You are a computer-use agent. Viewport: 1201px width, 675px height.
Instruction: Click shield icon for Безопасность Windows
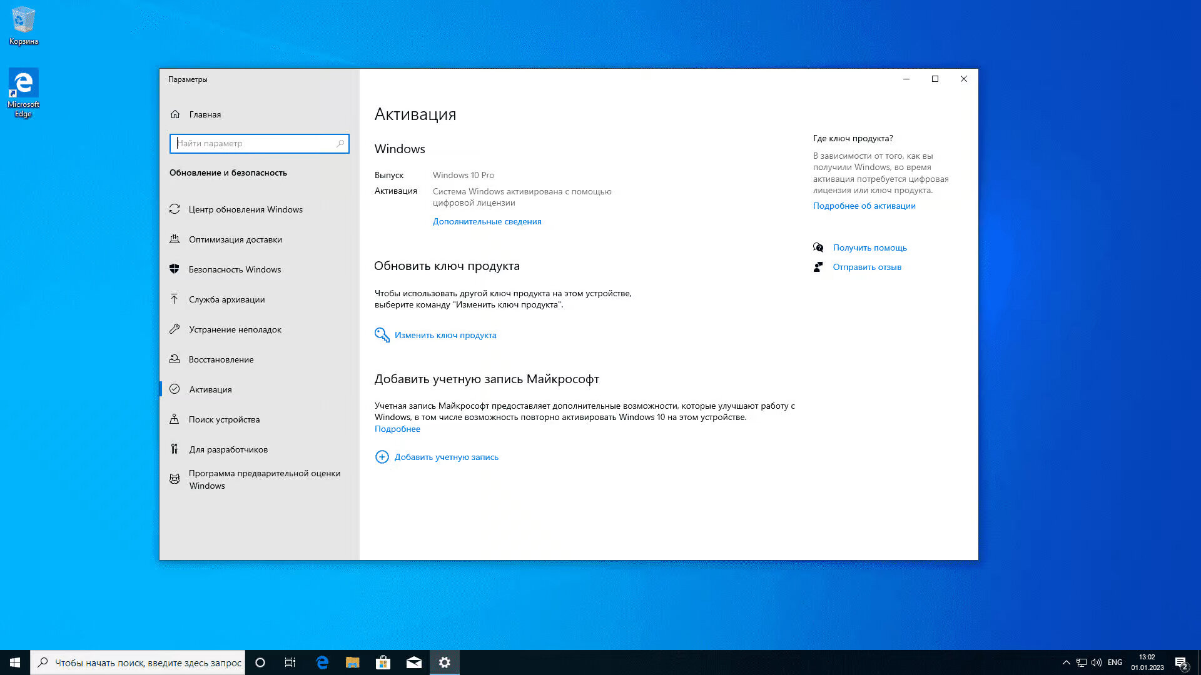175,269
